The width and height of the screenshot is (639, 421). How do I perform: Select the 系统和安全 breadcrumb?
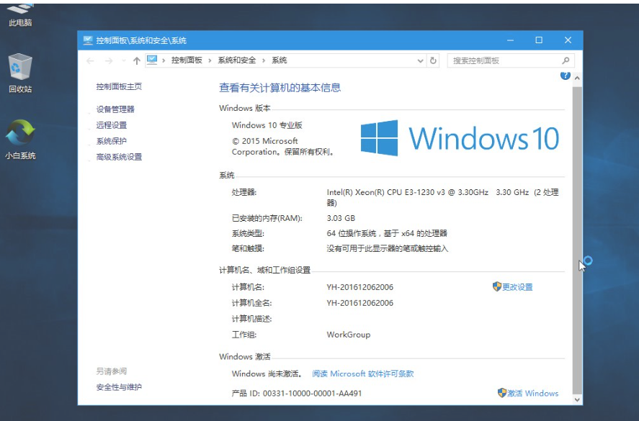[x=237, y=60]
